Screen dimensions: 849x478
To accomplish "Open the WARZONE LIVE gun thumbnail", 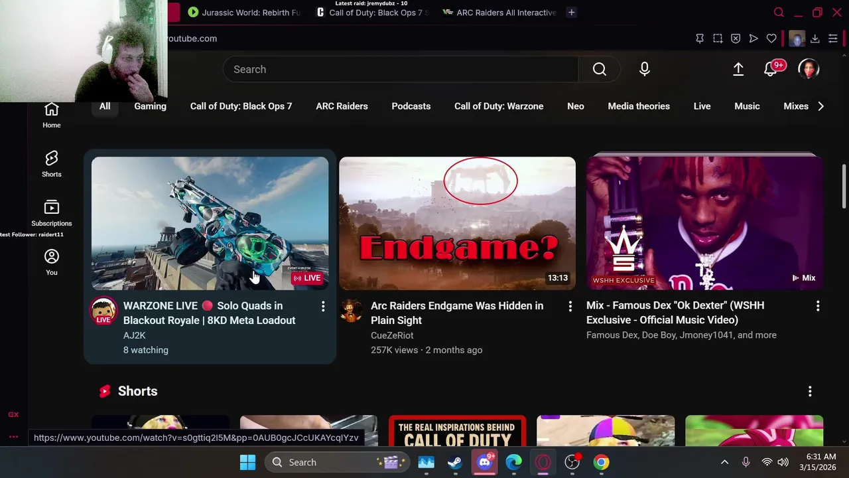I will (210, 223).
